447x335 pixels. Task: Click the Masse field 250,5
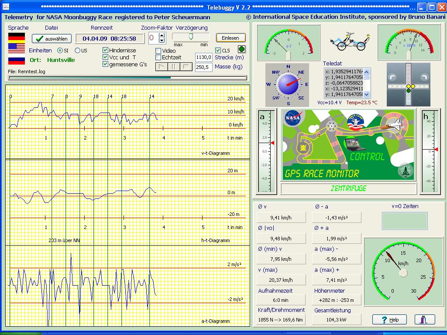(x=203, y=67)
